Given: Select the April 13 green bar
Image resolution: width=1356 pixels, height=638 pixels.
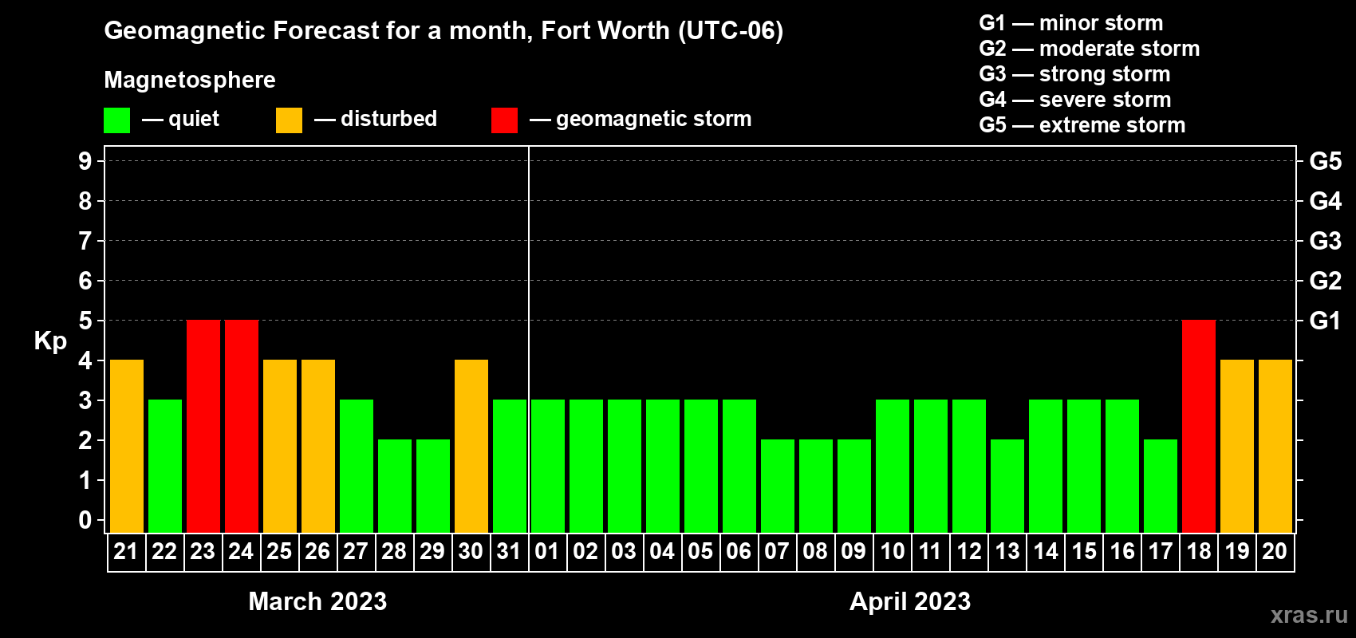Looking at the screenshot, I should point(1007,486).
